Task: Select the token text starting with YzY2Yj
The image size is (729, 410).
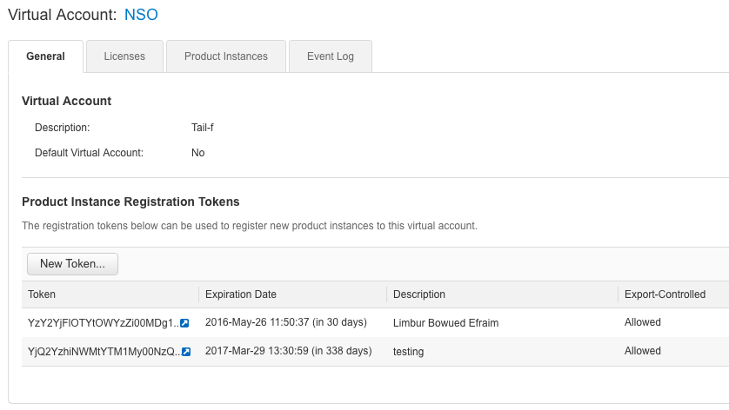Action: point(103,323)
